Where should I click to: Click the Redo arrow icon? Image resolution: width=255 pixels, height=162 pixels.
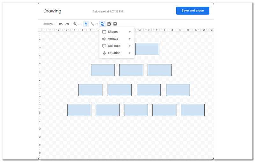[x=67, y=24]
